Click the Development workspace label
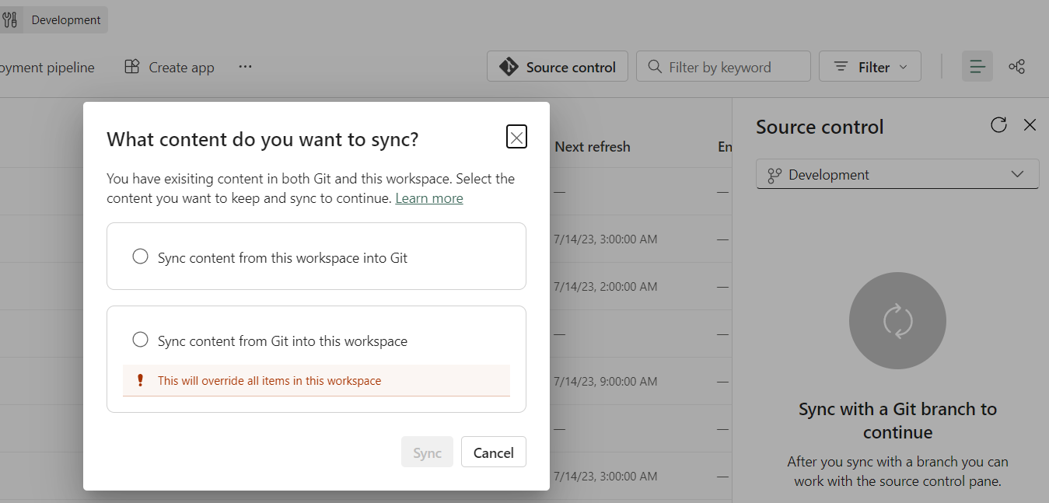 point(66,20)
